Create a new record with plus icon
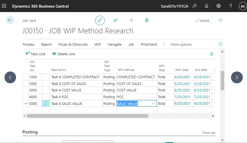Image resolution: width=247 pixels, height=143 pixels. click(131, 20)
